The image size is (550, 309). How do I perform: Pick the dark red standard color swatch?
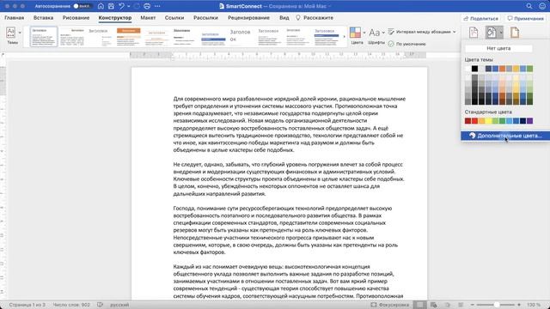(x=467, y=121)
